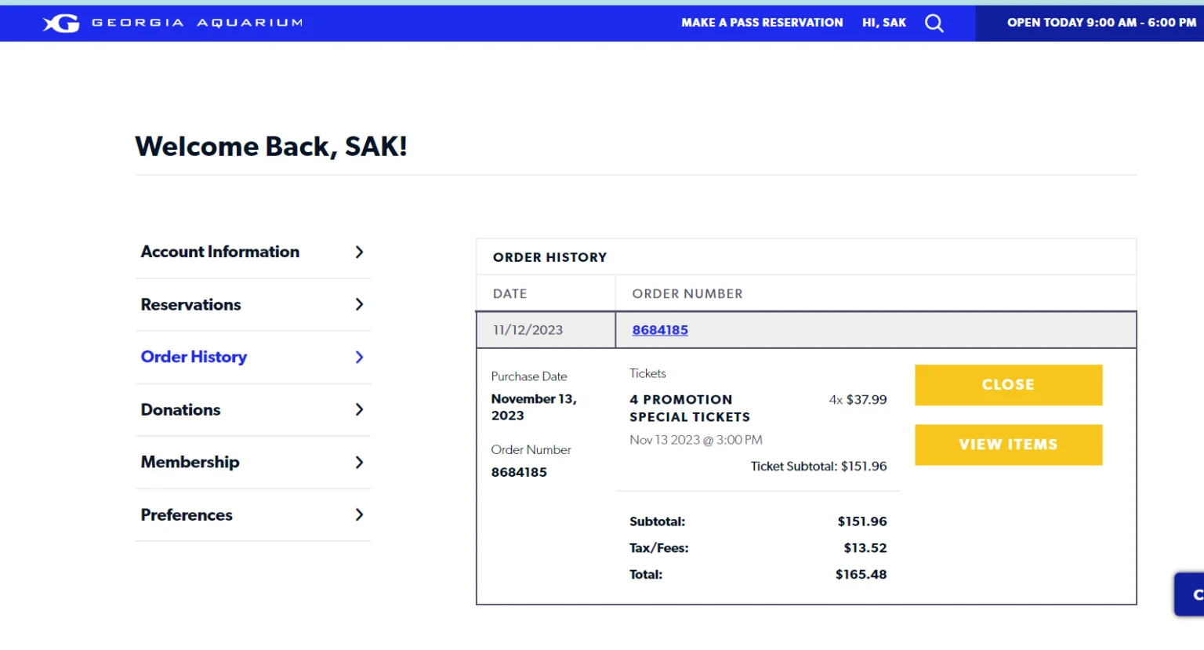The width and height of the screenshot is (1204, 650).
Task: Expand the Donations chevron arrow
Action: 359,409
